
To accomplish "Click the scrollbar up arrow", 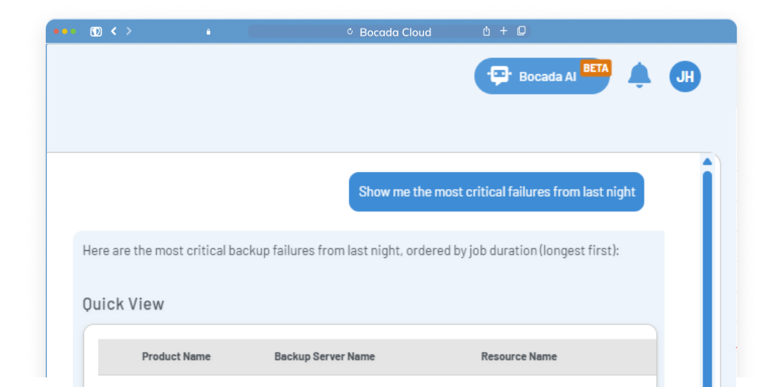I will 707,162.
